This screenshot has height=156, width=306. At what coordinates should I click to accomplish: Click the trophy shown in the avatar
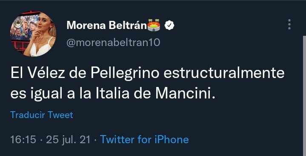click(18, 23)
